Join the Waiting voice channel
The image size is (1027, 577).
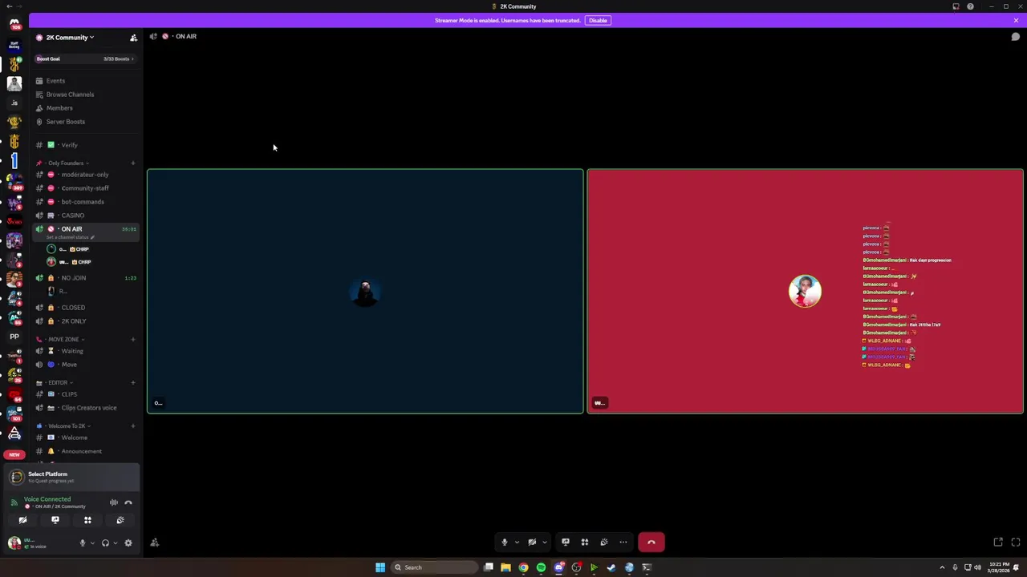point(85,351)
